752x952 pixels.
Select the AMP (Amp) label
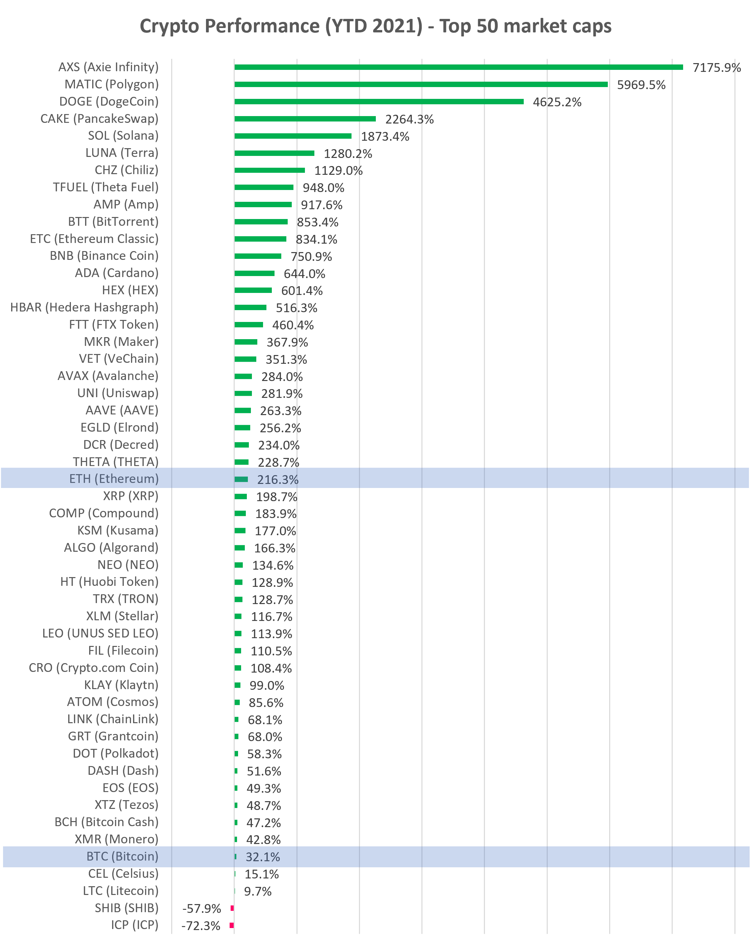tap(126, 204)
